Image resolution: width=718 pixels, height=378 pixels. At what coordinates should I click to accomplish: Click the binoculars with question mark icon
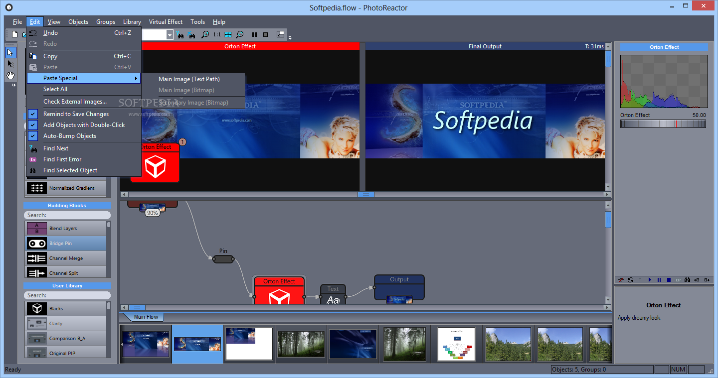pyautogui.click(x=180, y=35)
